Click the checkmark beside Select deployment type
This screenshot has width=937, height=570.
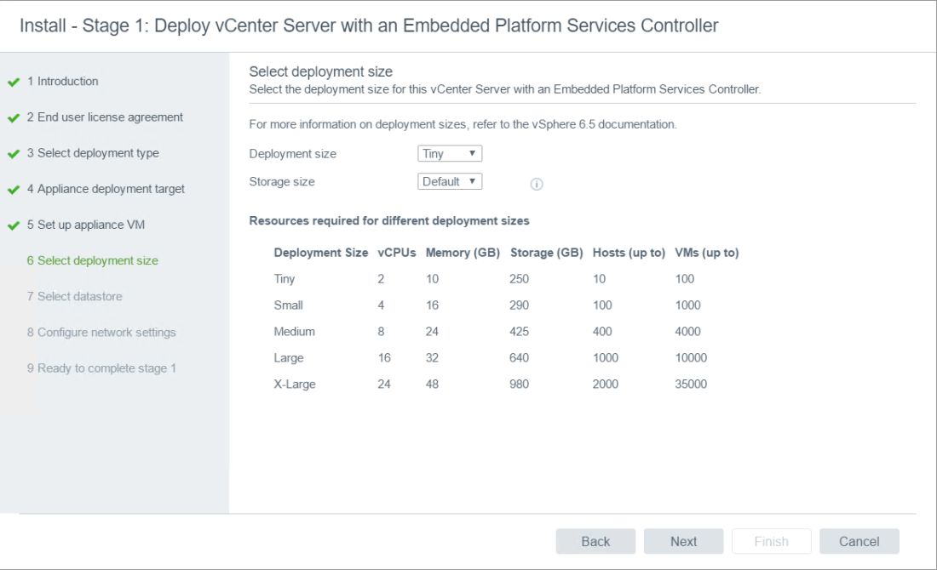tap(14, 154)
